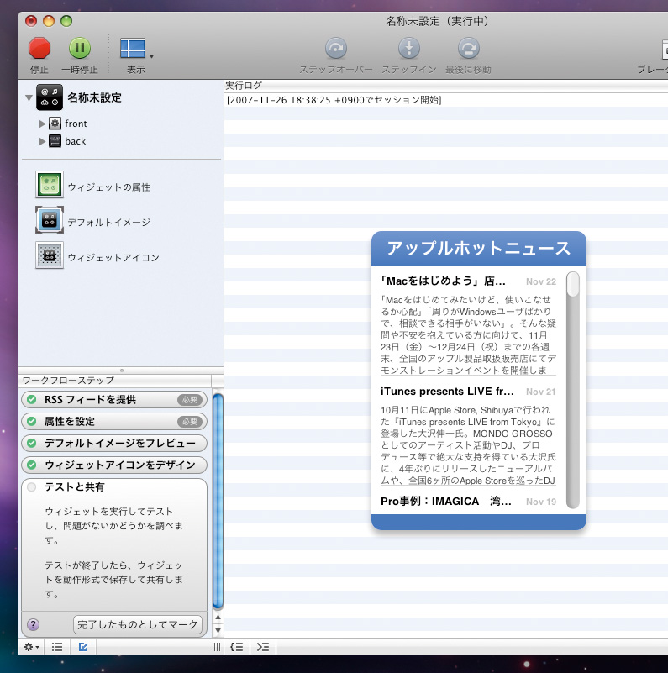Click the Step In (ステップイン) icon

[408, 49]
